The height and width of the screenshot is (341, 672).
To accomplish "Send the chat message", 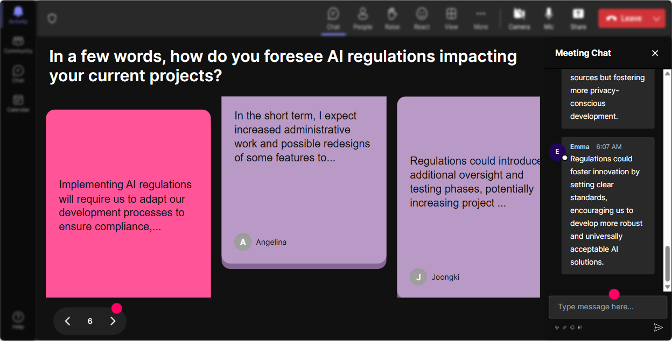I will [658, 327].
